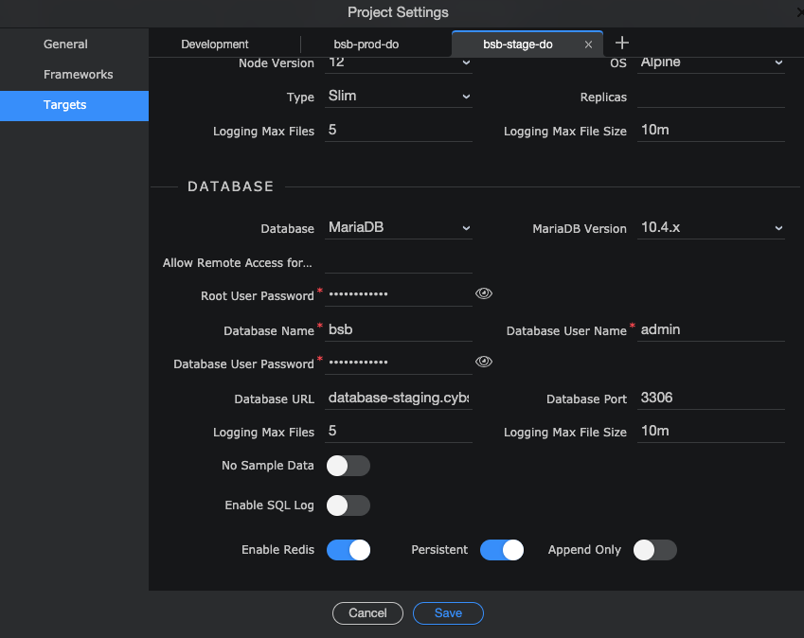Image resolution: width=804 pixels, height=638 pixels.
Task: Save the project settings
Action: (448, 612)
